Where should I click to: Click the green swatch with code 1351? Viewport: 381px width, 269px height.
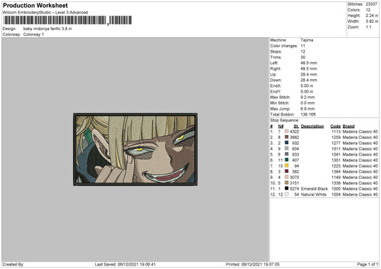pos(287,160)
